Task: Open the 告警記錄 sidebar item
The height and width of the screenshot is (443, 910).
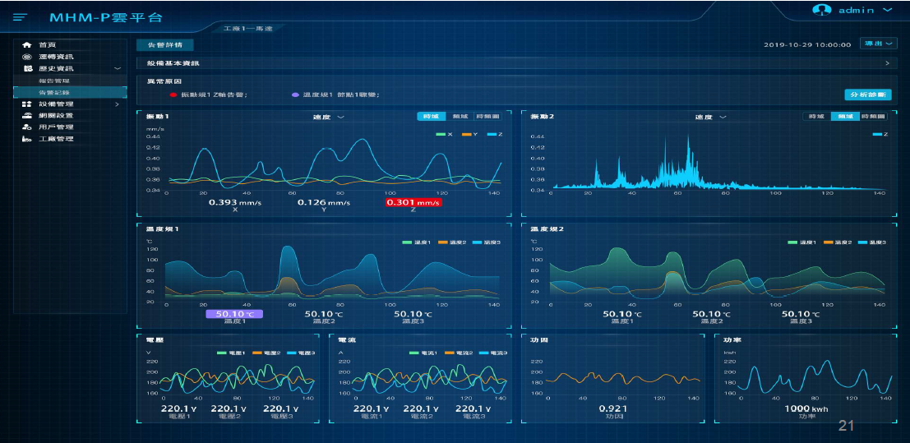Action: tap(54, 92)
